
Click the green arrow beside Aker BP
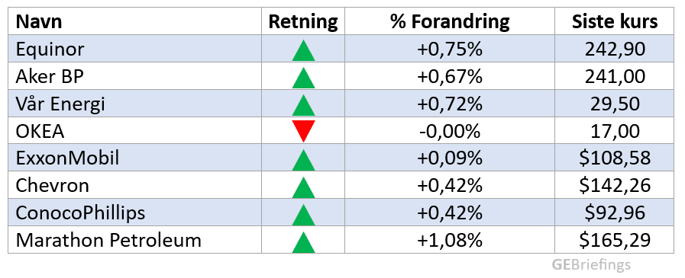point(303,78)
